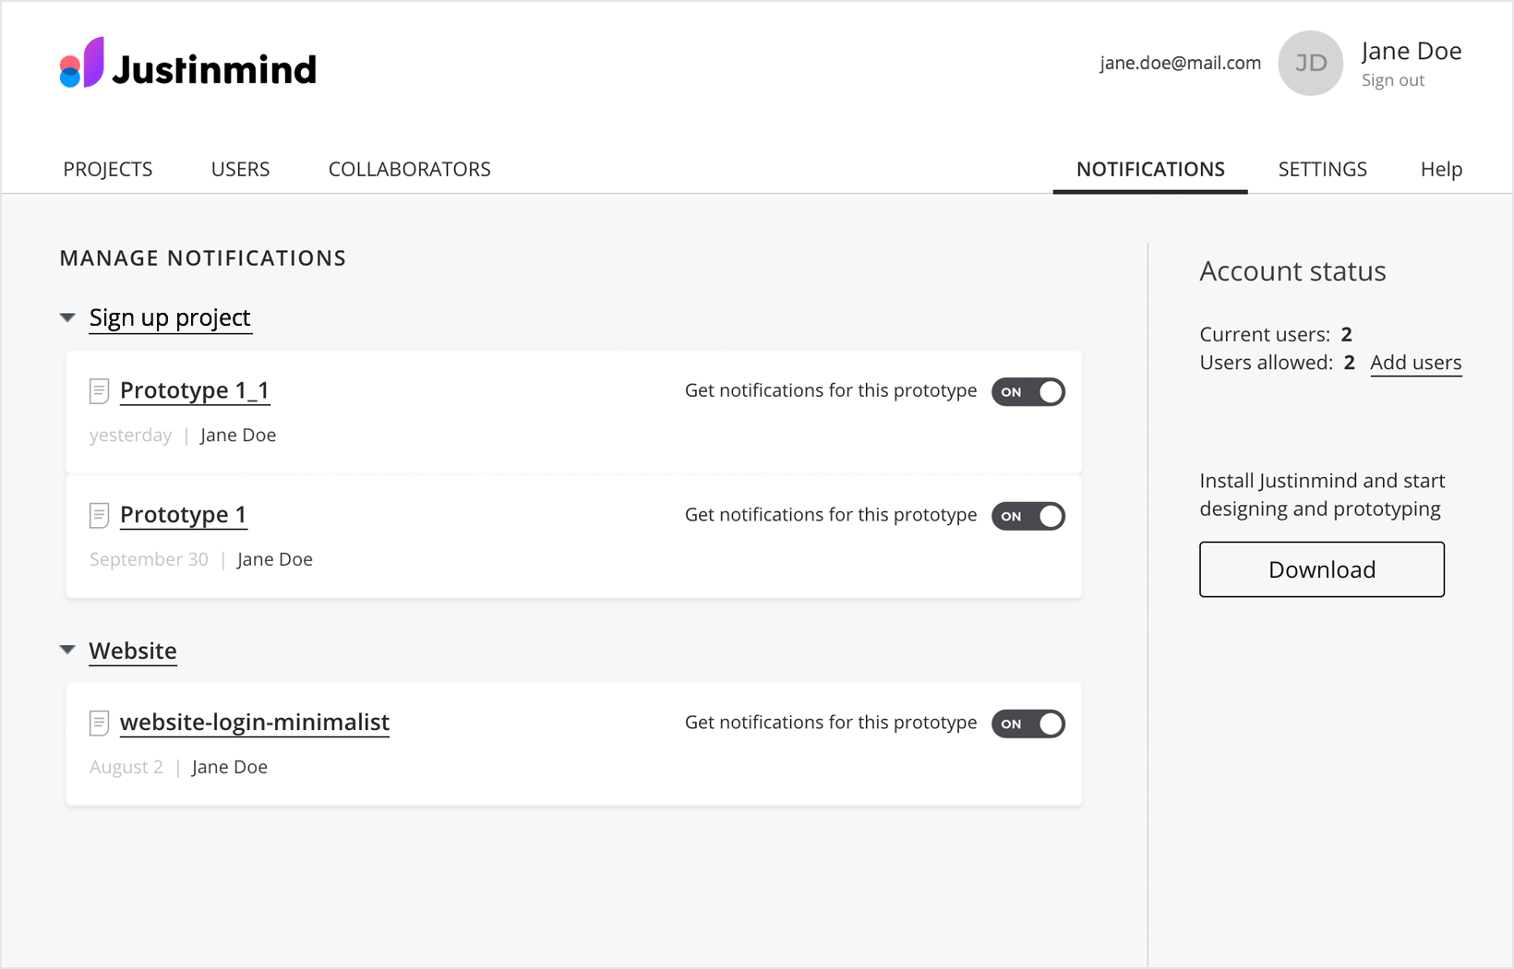Click the document icon beside Prototype 1

100,516
